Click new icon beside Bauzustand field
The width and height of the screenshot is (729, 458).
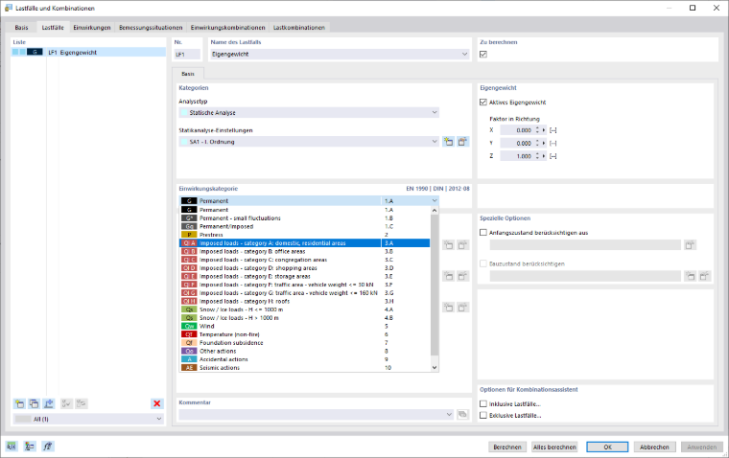691,276
